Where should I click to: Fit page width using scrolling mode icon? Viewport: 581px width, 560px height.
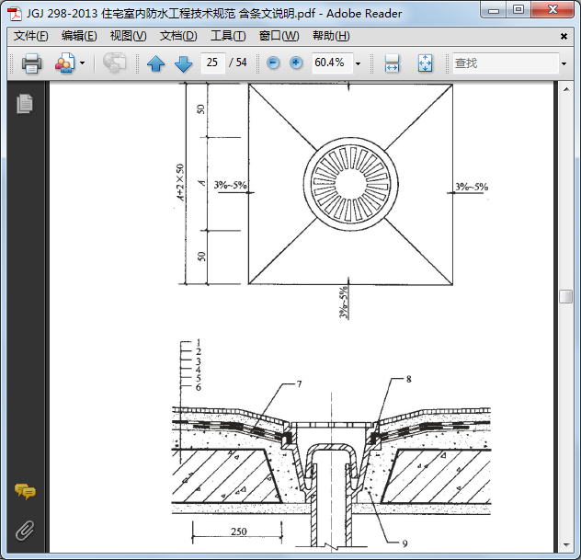(392, 63)
